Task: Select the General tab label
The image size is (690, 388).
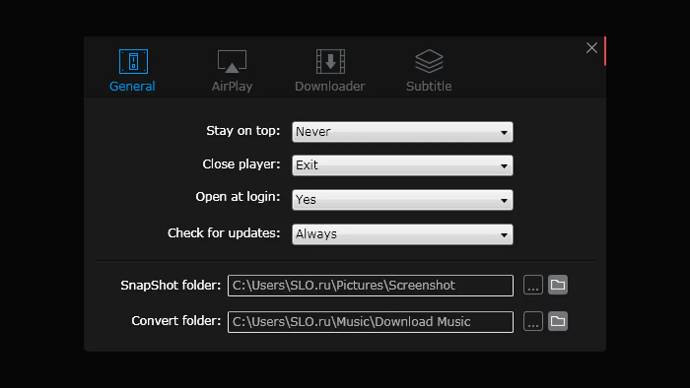Action: click(132, 86)
